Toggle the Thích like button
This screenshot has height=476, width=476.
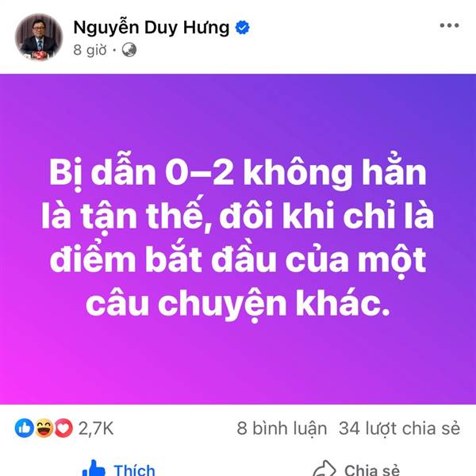click(x=119, y=469)
